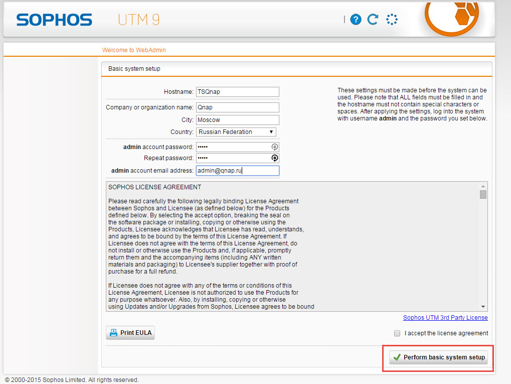Click the I accept the license agreement label

tap(446, 333)
